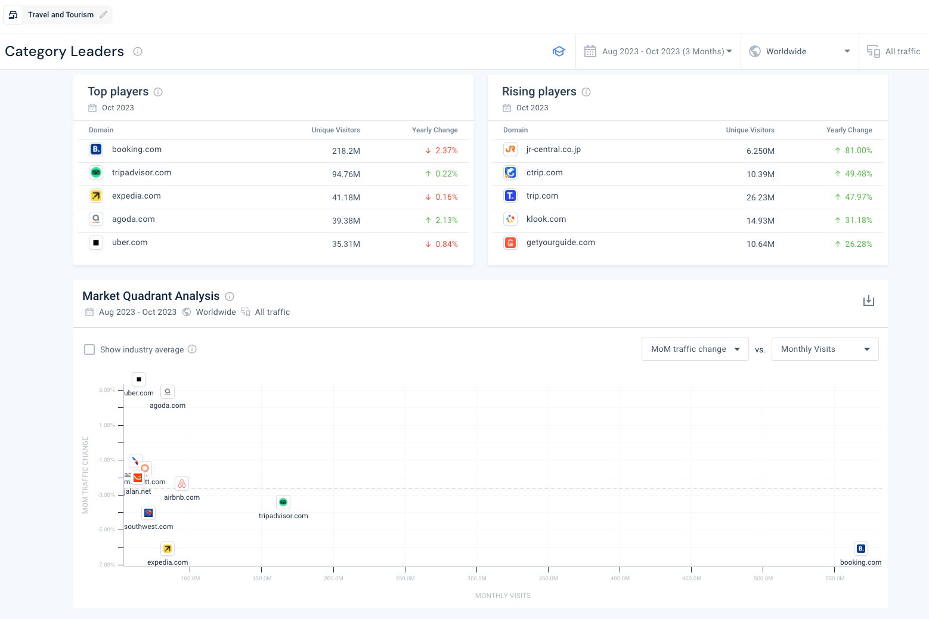
Task: Click the 81.00% yearly change value
Action: (x=858, y=151)
